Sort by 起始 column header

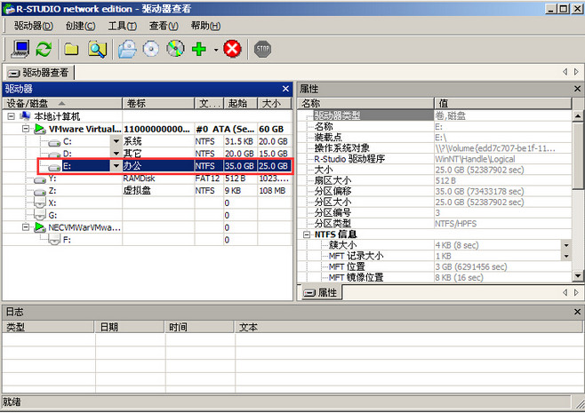click(x=241, y=103)
